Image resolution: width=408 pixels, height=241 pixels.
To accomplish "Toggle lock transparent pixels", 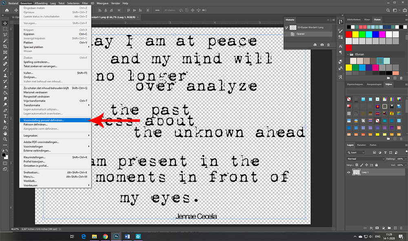I will 357,165.
